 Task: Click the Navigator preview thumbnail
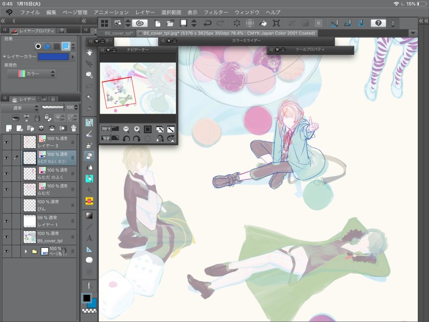138,87
